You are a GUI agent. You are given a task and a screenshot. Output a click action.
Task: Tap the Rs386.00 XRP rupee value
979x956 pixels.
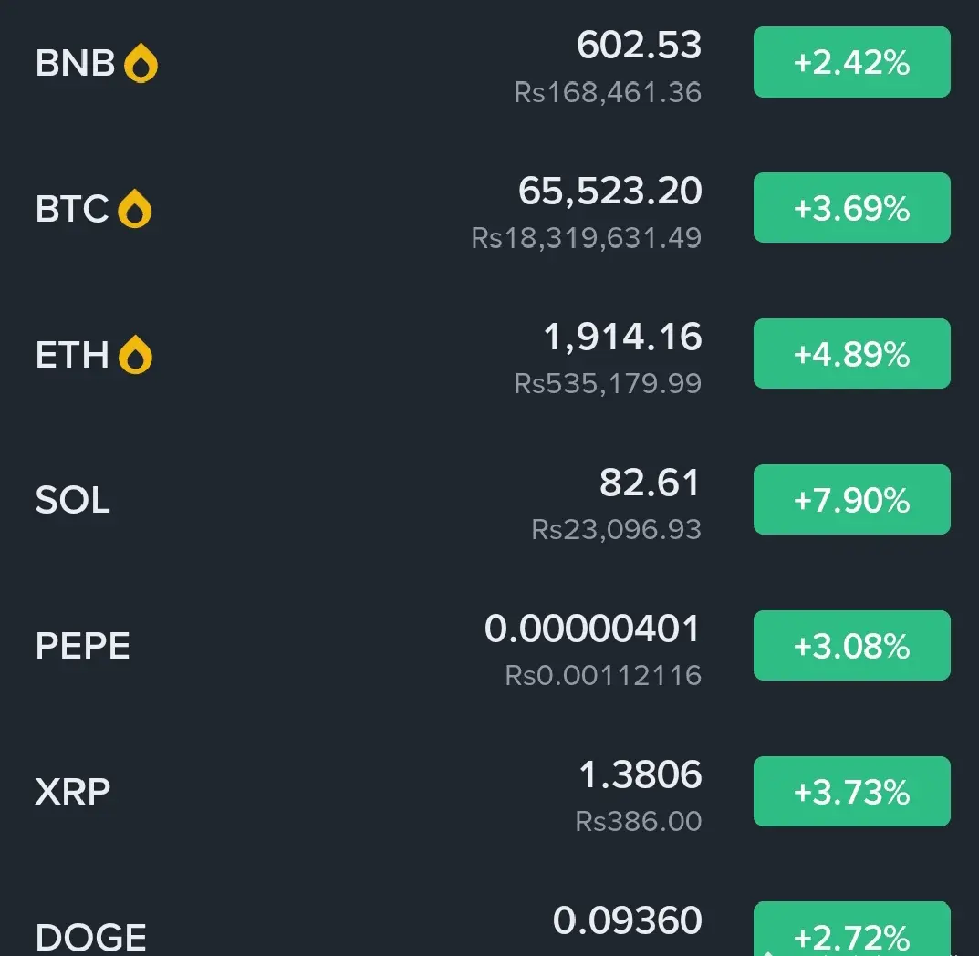638,821
